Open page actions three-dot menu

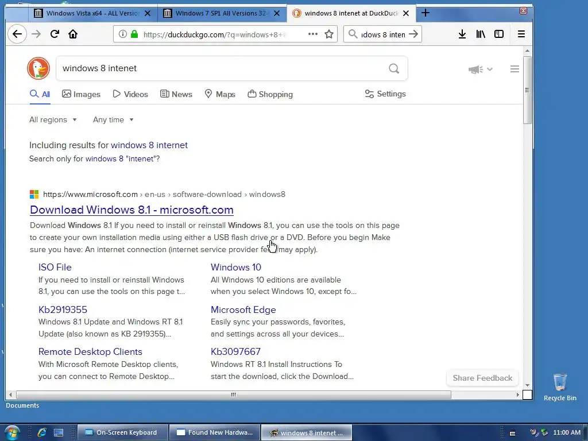click(313, 34)
